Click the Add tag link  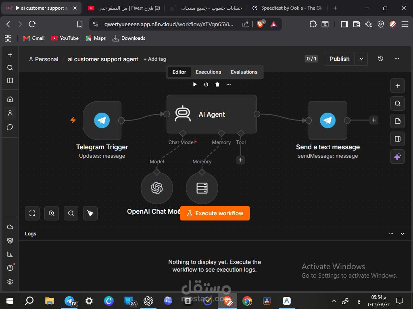pyautogui.click(x=155, y=59)
